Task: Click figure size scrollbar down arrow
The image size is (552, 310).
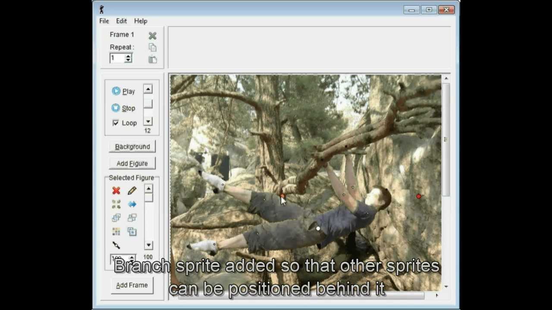Action: coord(148,245)
